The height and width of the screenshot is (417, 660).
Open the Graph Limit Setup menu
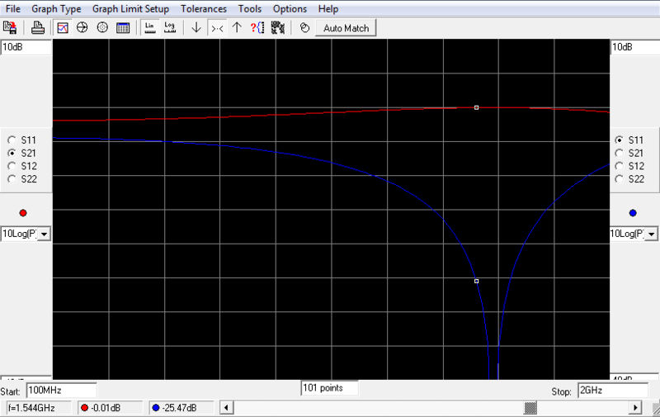click(x=130, y=9)
